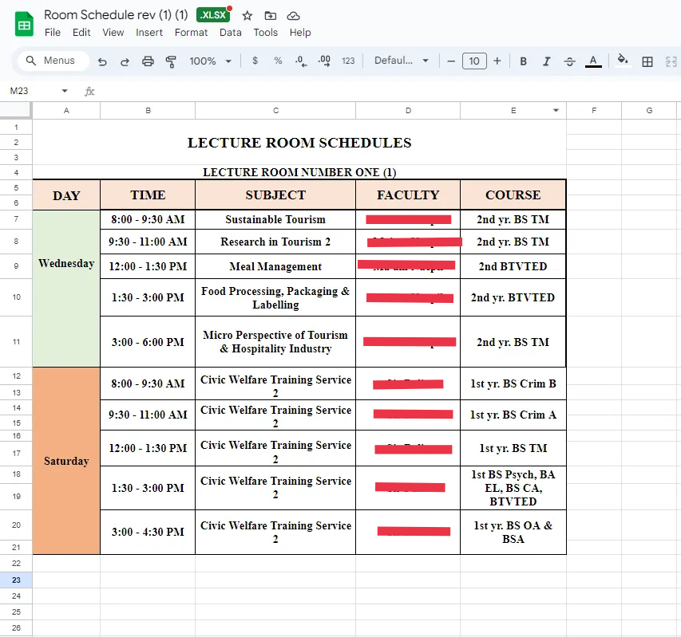Select the 2nd BTVTED course cell

(513, 266)
